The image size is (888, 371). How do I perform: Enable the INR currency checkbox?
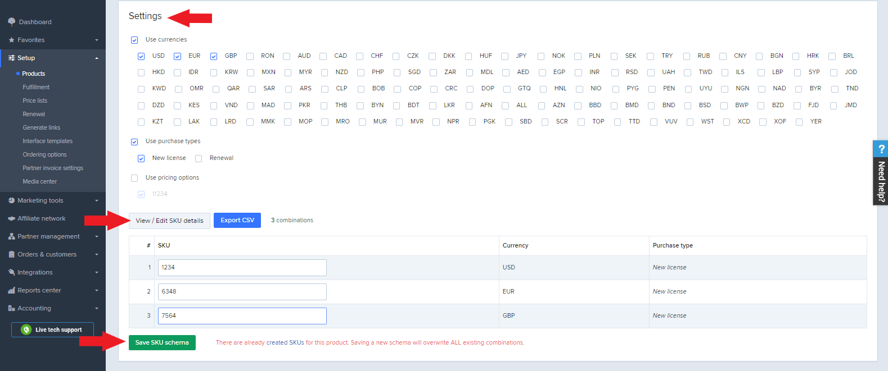point(578,72)
